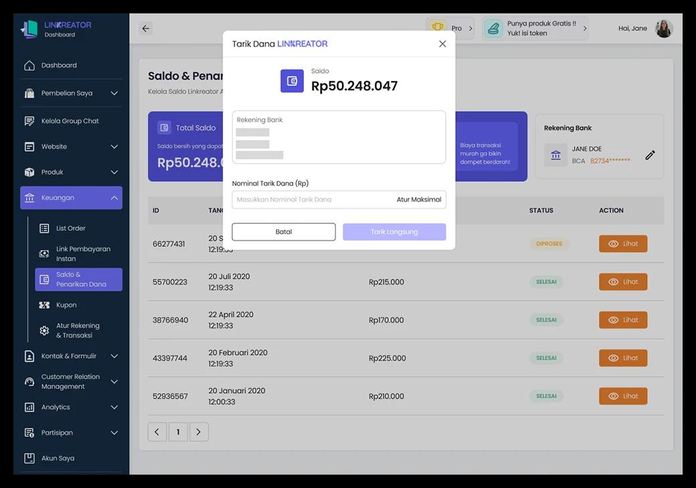Click the Dashboard home icon
Screen dimensions: 696x488
click(x=29, y=66)
